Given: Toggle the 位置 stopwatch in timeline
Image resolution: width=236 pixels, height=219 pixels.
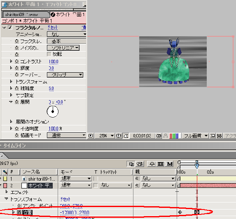Looking at the screenshot, I should (19, 212).
